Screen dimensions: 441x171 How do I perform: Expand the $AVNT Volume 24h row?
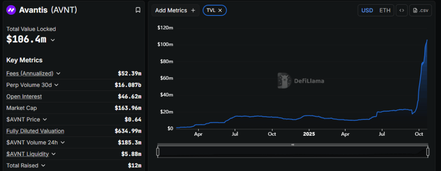click(x=62, y=143)
